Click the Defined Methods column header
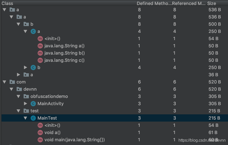 [x=154, y=3]
